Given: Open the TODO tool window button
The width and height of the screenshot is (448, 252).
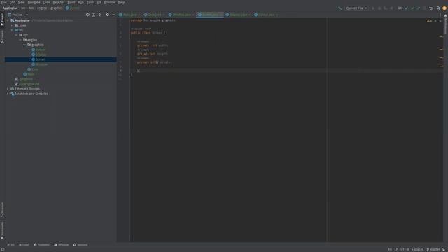Looking at the screenshot, I should pos(24,245).
